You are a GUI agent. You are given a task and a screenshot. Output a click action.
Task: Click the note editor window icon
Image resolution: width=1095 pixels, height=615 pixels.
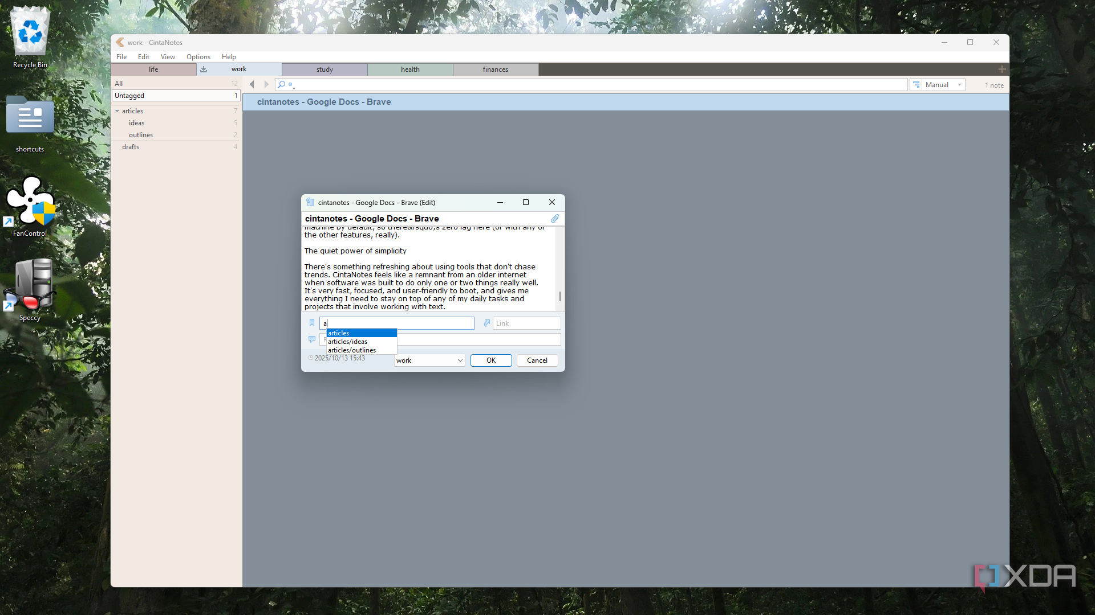point(310,202)
